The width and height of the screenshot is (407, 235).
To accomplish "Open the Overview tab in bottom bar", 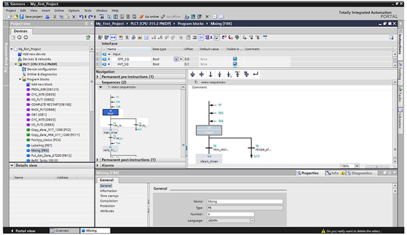I will [64, 231].
